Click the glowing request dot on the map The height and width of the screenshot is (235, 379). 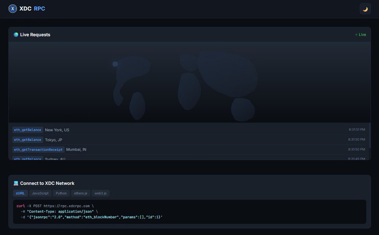(115, 64)
